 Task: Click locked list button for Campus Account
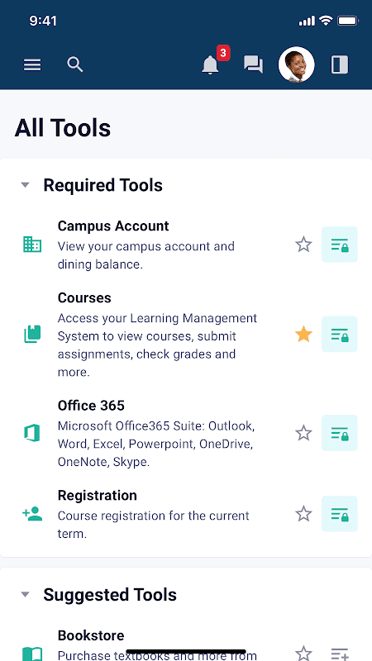tap(340, 245)
